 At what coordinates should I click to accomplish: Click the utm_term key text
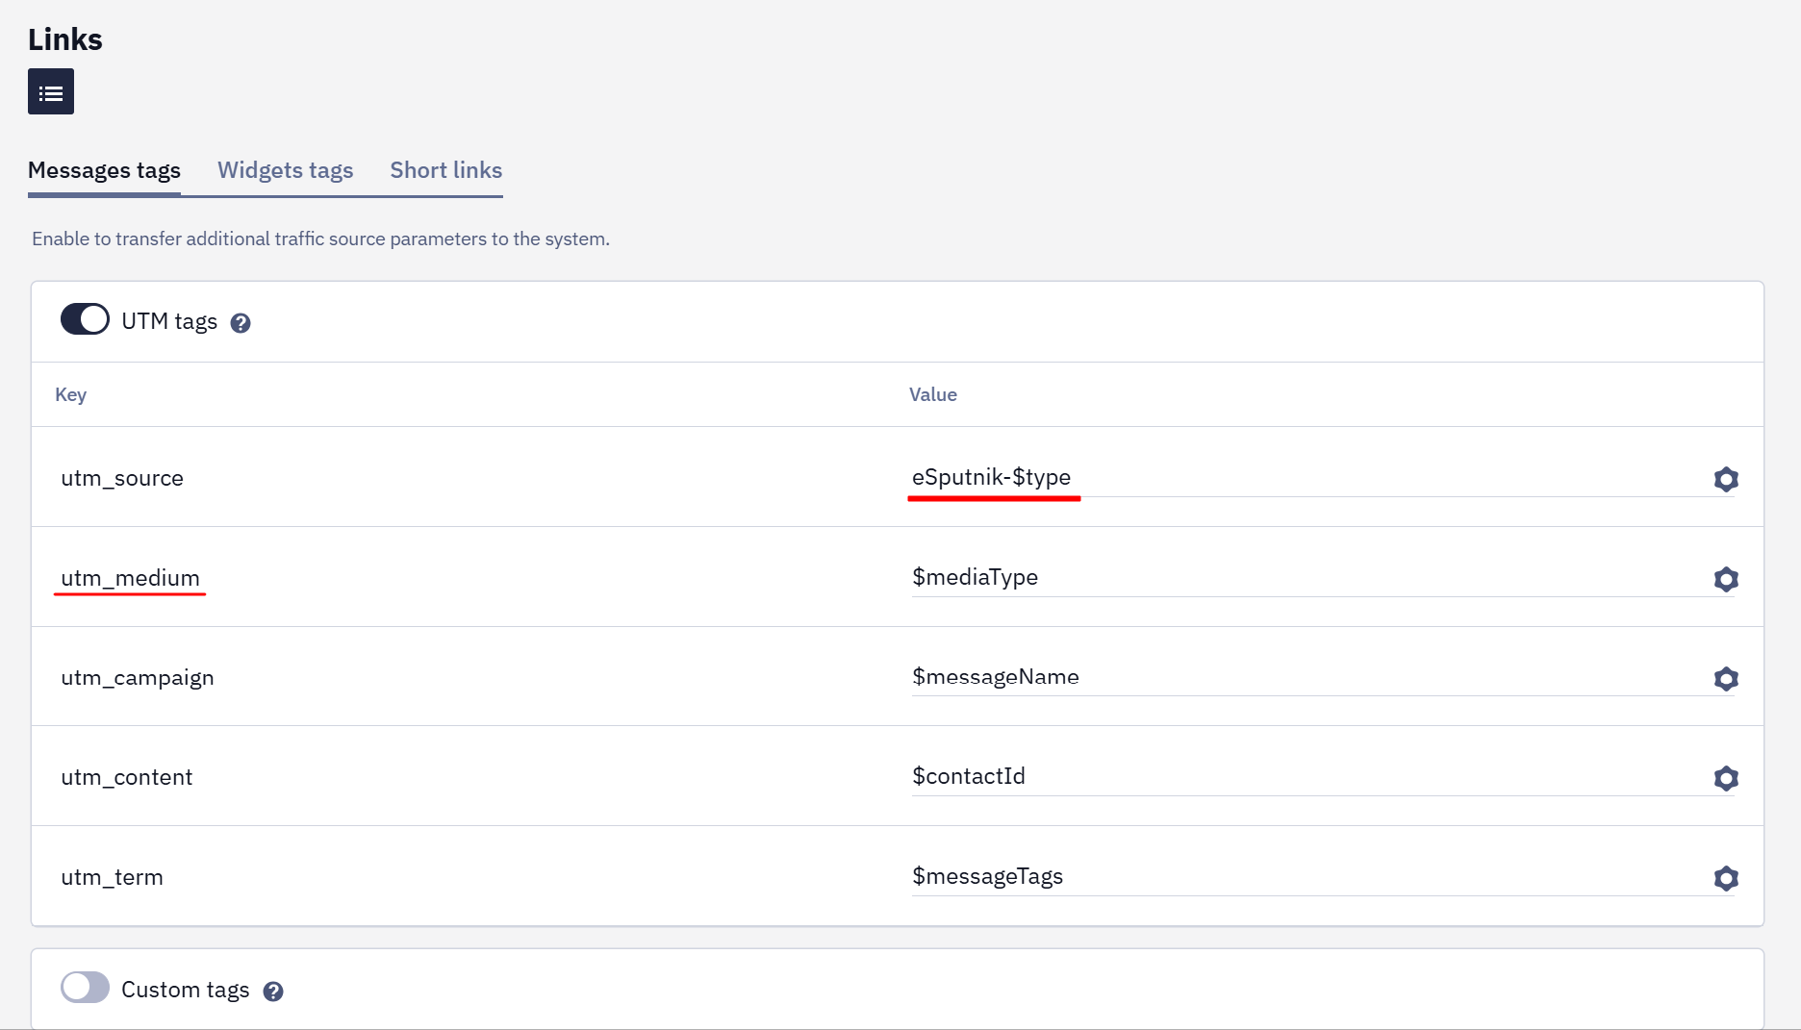[x=113, y=877]
